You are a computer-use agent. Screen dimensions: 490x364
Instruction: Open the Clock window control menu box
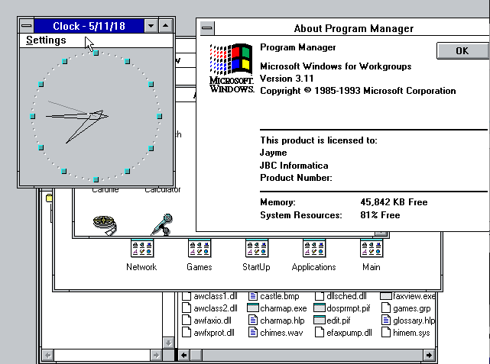point(27,26)
